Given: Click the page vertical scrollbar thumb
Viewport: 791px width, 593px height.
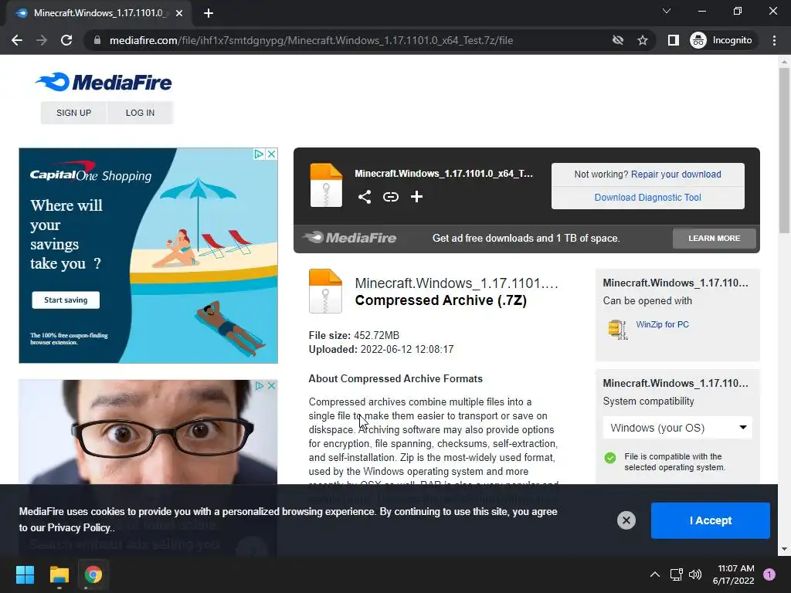Looking at the screenshot, I should point(784,150).
